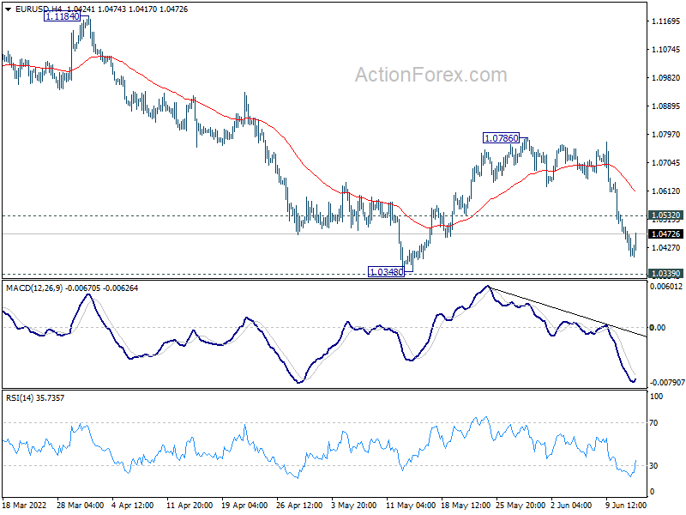Select the current price tag 1.04726
686x515 pixels.
point(666,234)
